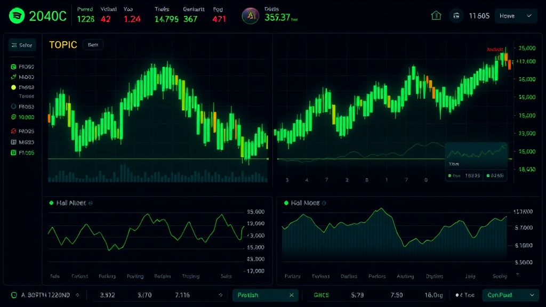546x307 pixels.
Task: Click the TOPIC chart title
Action: [63, 45]
